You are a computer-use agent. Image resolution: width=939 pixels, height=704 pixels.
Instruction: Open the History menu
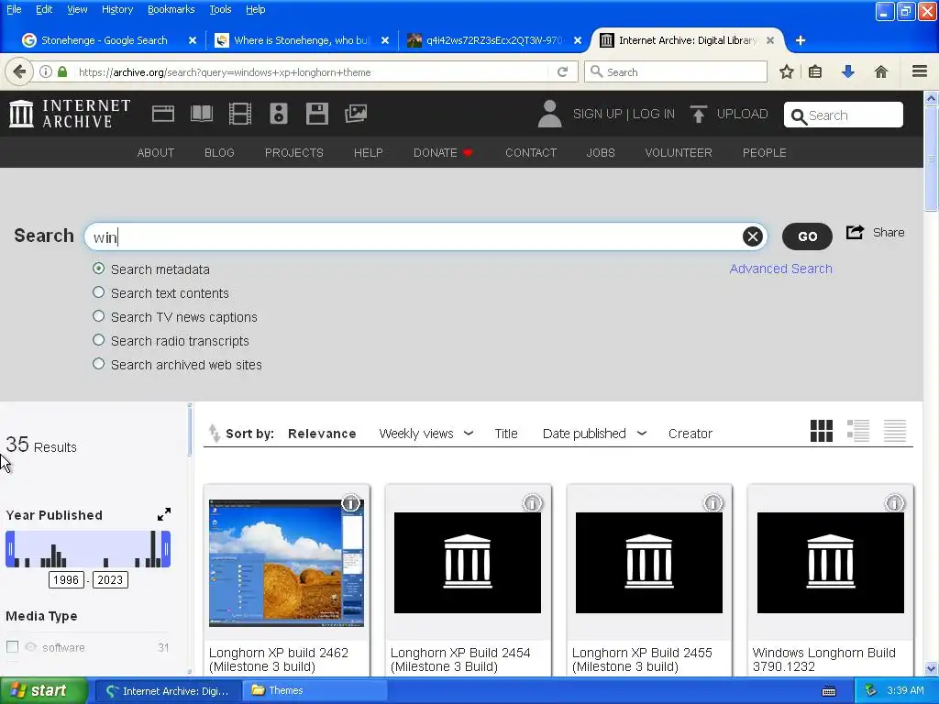point(116,9)
